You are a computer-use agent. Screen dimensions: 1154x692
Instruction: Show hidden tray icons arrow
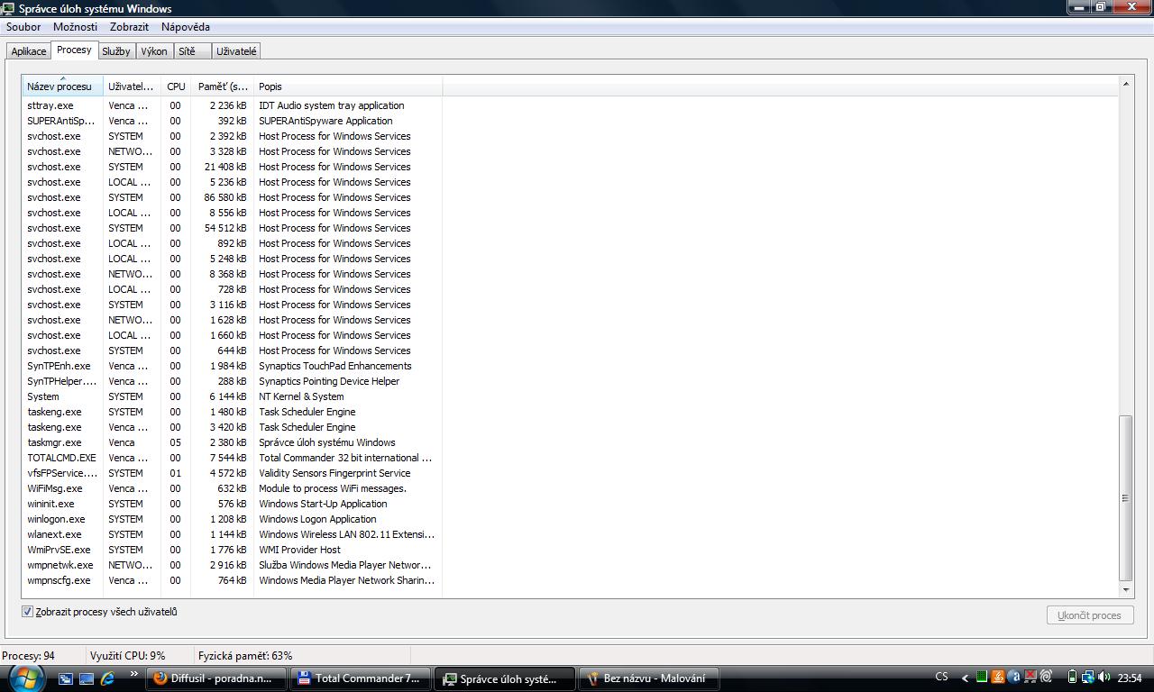[x=965, y=678]
